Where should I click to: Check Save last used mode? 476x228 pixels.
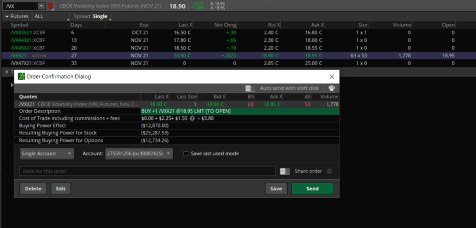186,154
